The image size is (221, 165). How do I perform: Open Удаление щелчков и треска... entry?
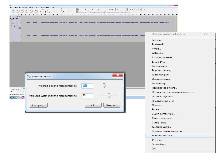pos(180,131)
